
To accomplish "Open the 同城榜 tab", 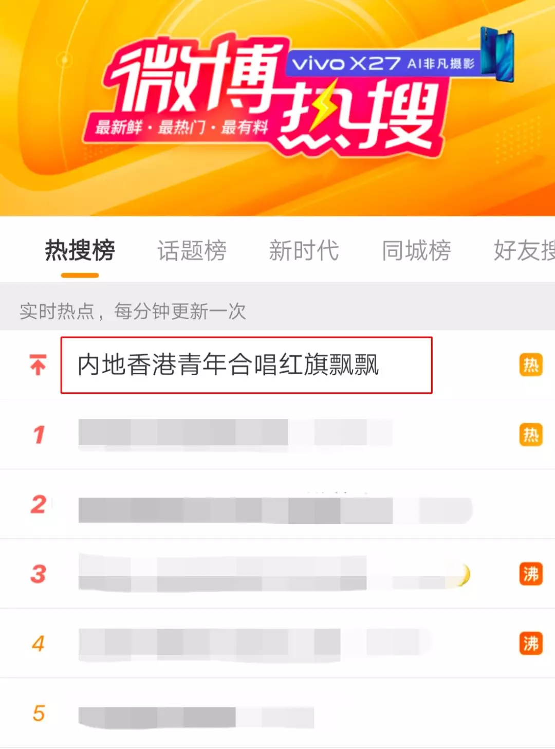I will (x=416, y=250).
